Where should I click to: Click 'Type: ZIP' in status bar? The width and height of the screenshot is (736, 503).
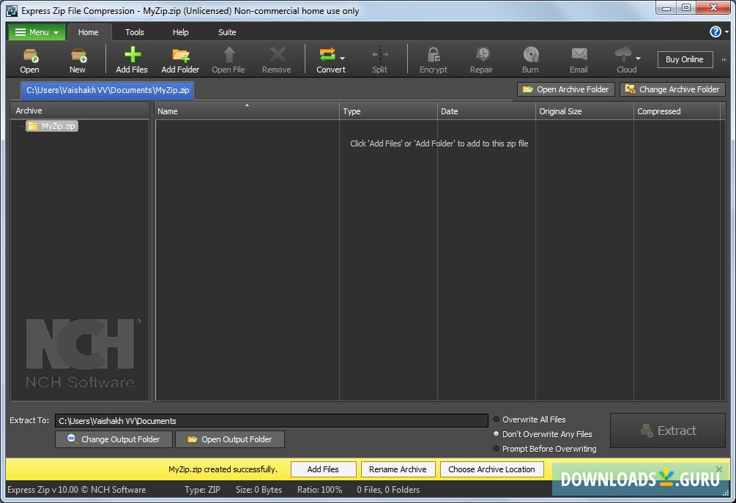coord(202,489)
